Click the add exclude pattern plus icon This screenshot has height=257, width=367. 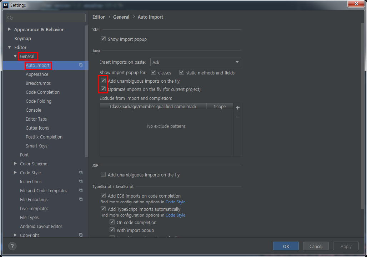tap(237, 108)
